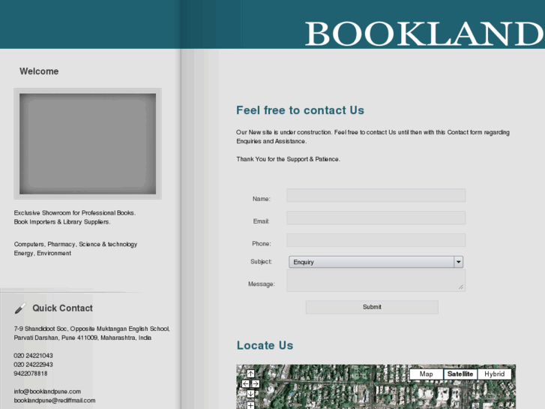Click the satellite map image
545x409 pixels.
pos(376,386)
